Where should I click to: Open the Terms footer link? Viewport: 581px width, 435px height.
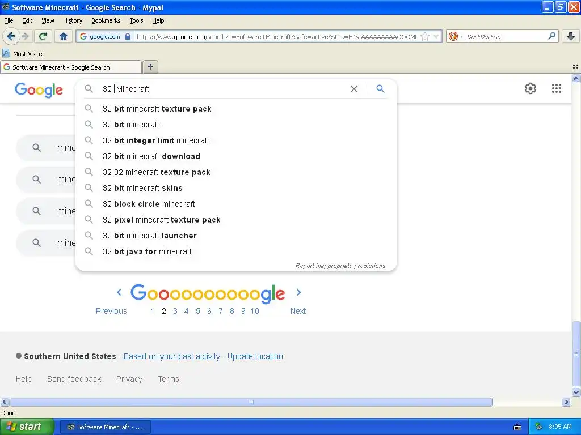point(168,379)
